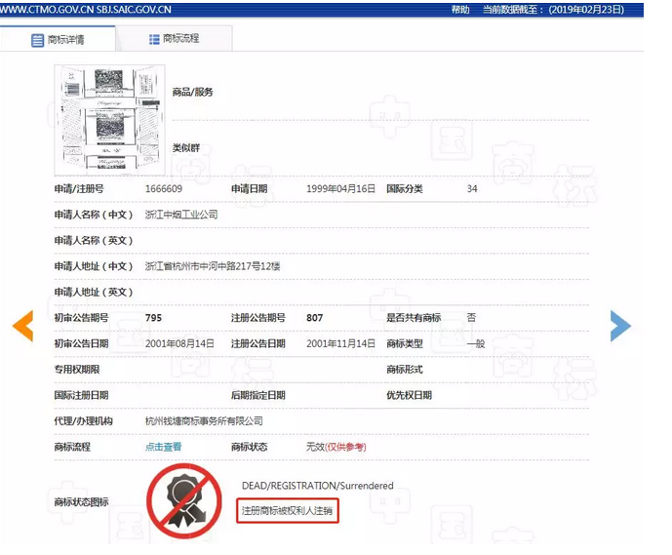
Task: Select preliminary announcement date 2001年08月14日
Action: [x=179, y=343]
